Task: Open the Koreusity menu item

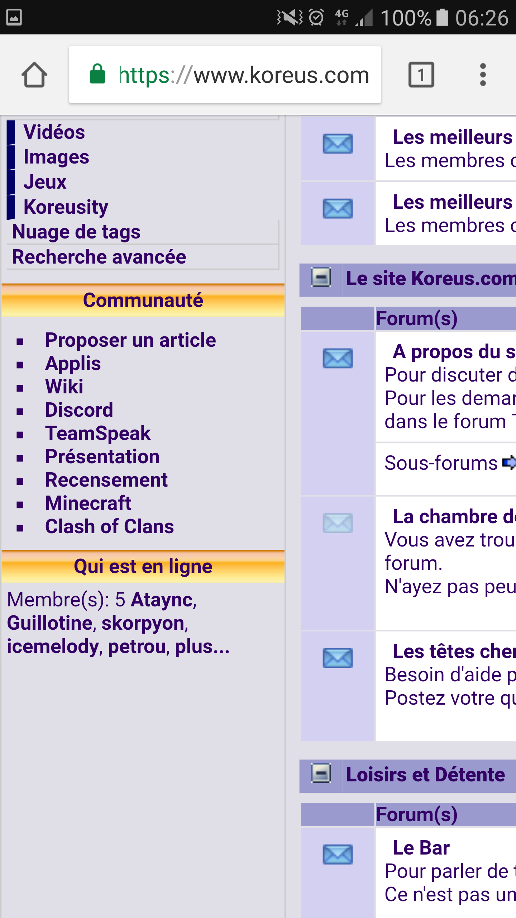Action: pos(66,207)
